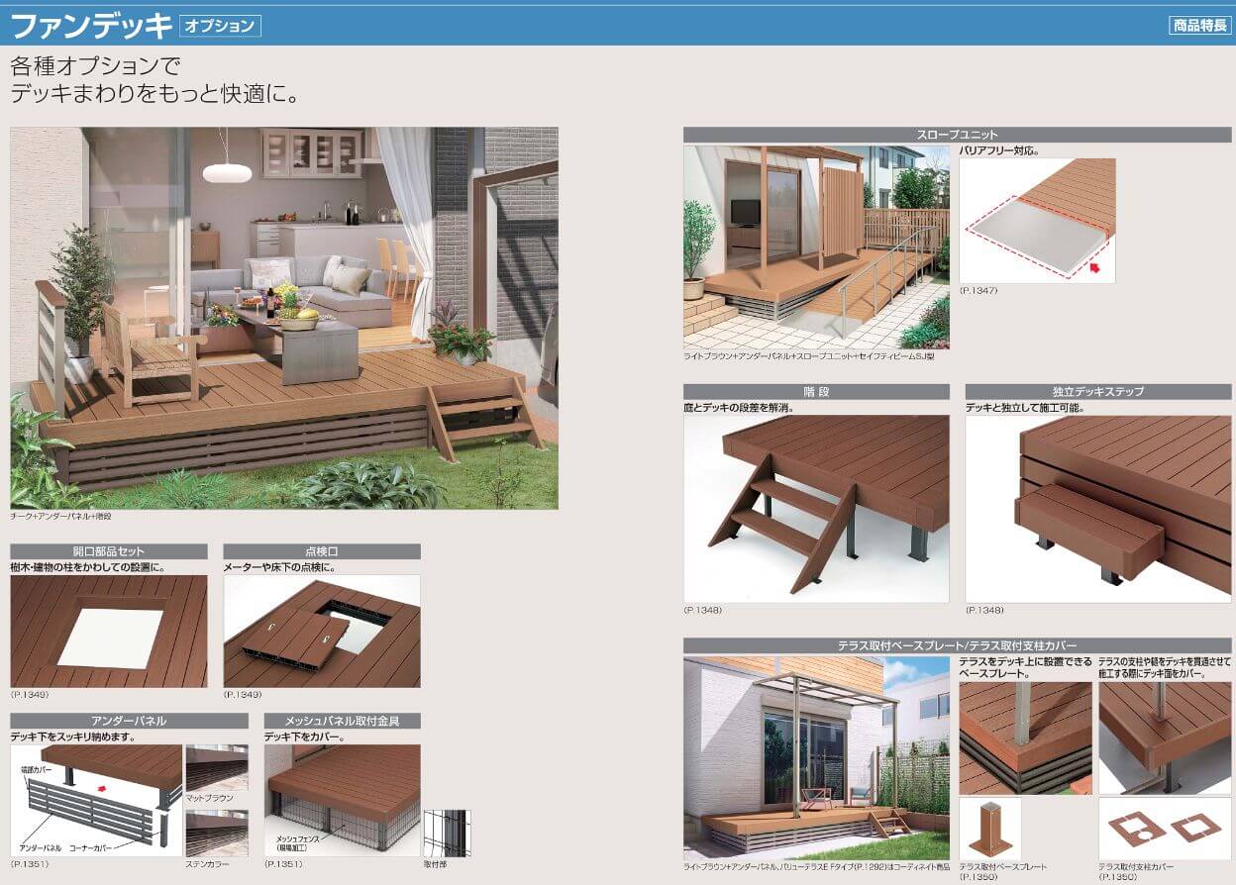Click the P.1348 reference under the 階段 image

tap(702, 611)
